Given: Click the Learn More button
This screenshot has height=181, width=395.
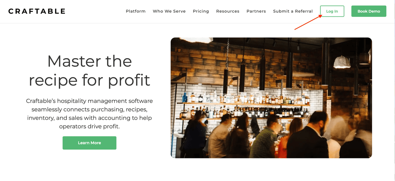Looking at the screenshot, I should click(x=90, y=143).
